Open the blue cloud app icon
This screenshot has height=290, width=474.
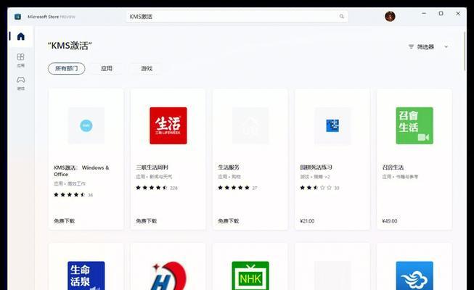pos(414,275)
